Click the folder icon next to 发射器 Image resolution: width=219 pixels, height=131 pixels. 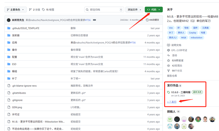[9, 35]
